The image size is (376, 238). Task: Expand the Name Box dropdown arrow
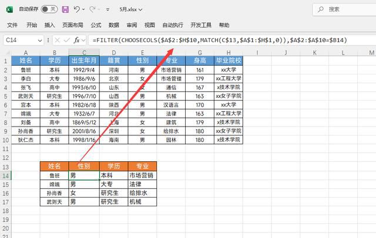pos(40,40)
